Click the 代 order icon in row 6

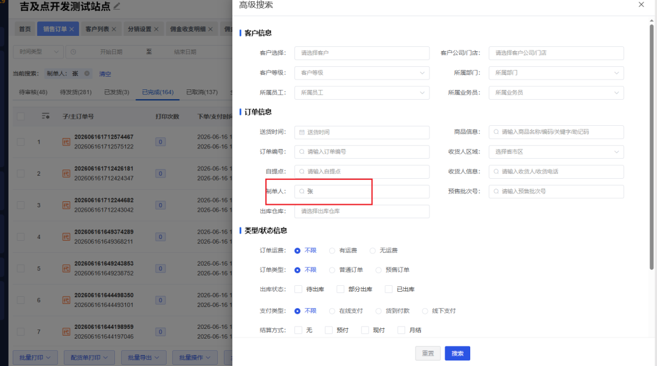66,300
